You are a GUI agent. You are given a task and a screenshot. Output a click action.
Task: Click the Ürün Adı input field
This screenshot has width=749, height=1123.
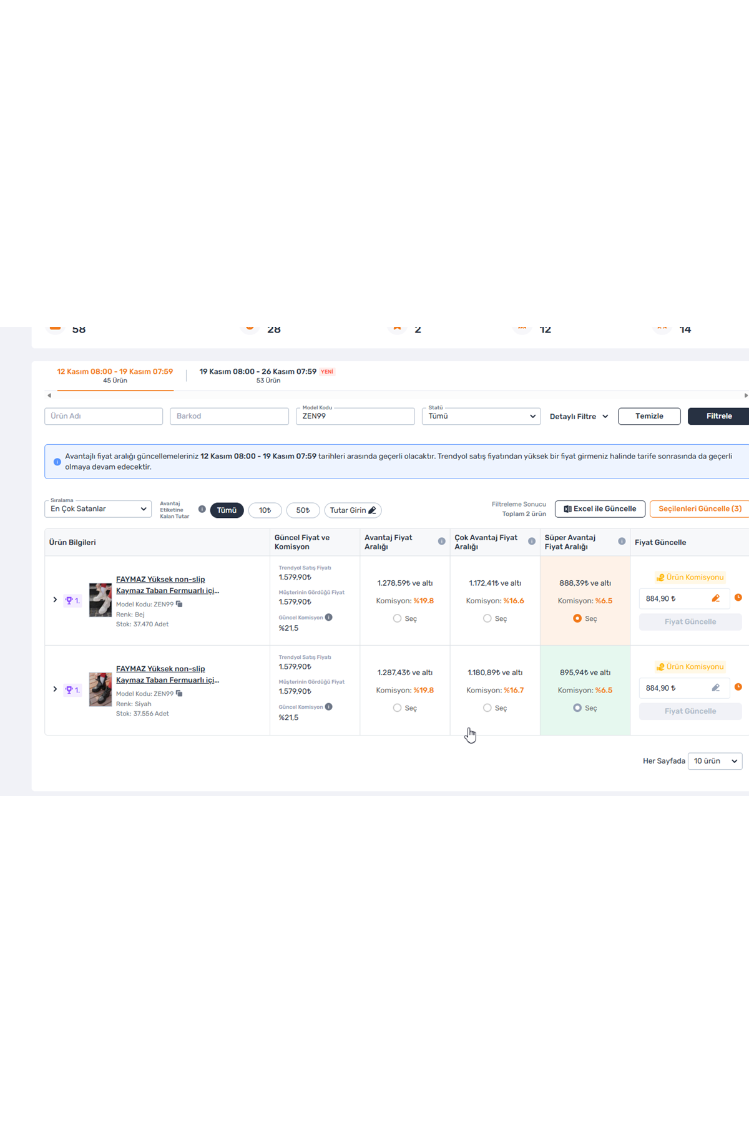(x=104, y=416)
